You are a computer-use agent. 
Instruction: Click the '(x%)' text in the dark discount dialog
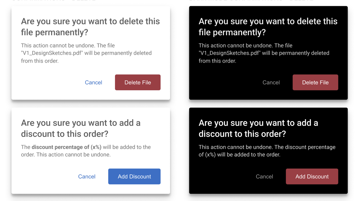(210, 155)
